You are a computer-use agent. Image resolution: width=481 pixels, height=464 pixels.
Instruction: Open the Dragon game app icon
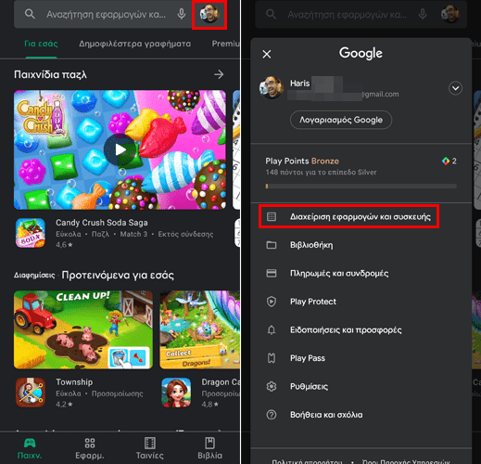pyautogui.click(x=176, y=393)
